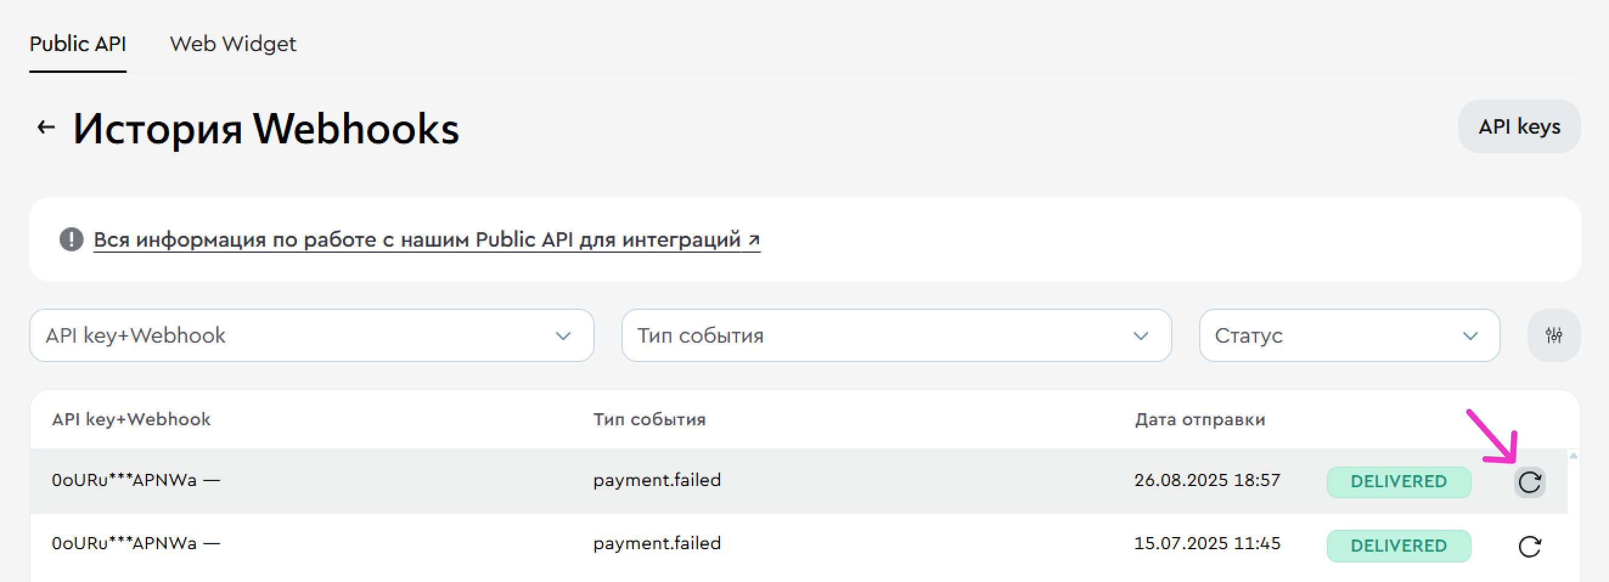
Task: Open the API key+Webhook filter dropdown
Action: pyautogui.click(x=311, y=335)
